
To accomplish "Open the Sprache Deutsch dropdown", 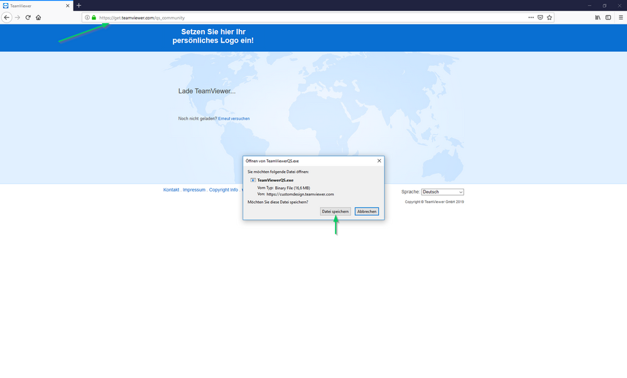I will [442, 192].
